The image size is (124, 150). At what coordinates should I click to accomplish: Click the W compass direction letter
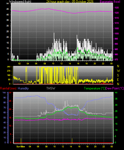pos(118,71)
